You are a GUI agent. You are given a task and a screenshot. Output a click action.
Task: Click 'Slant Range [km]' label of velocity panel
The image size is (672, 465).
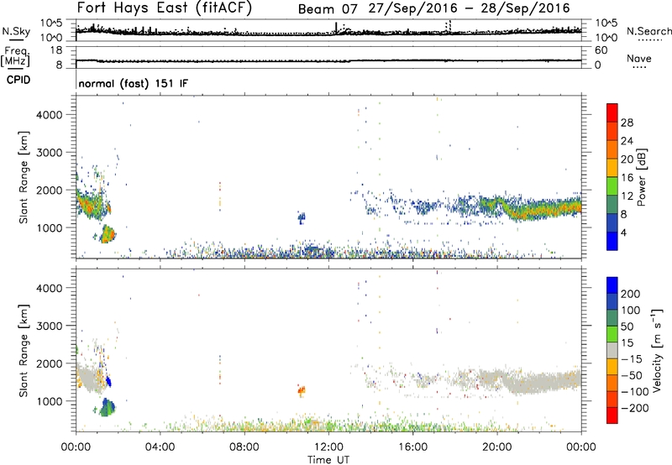[24, 350]
